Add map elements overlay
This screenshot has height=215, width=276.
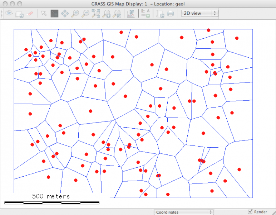pos(145,14)
